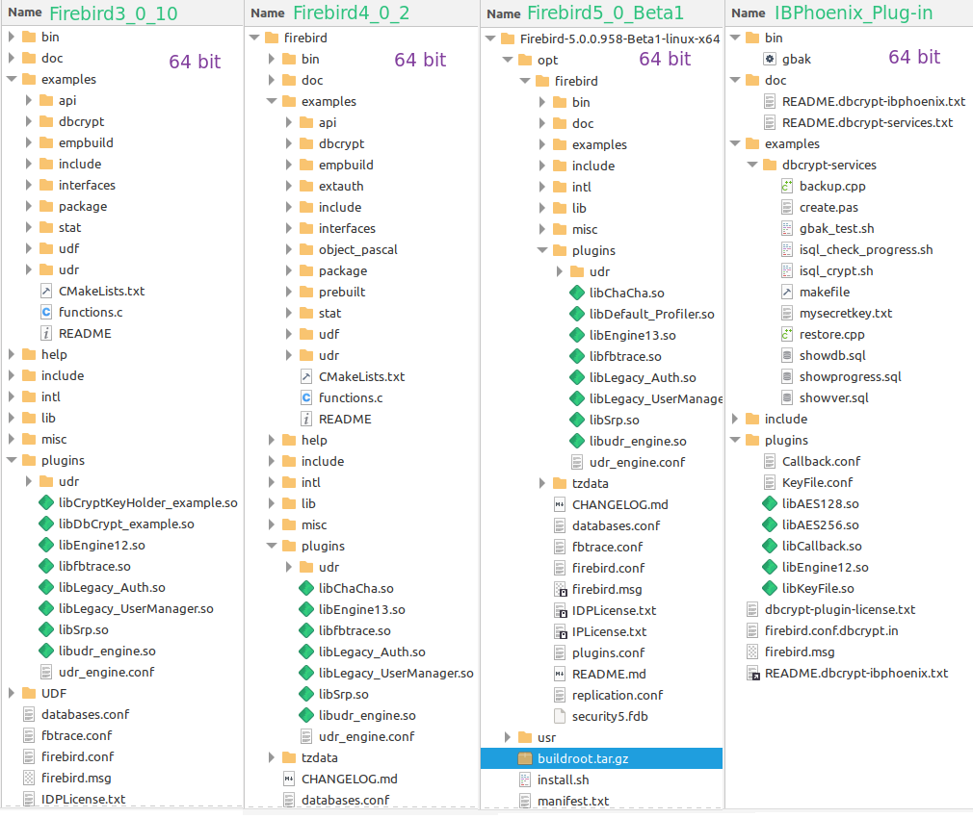This screenshot has height=818, width=973.
Task: Select the mysecretkey.txt file
Action: tap(845, 313)
